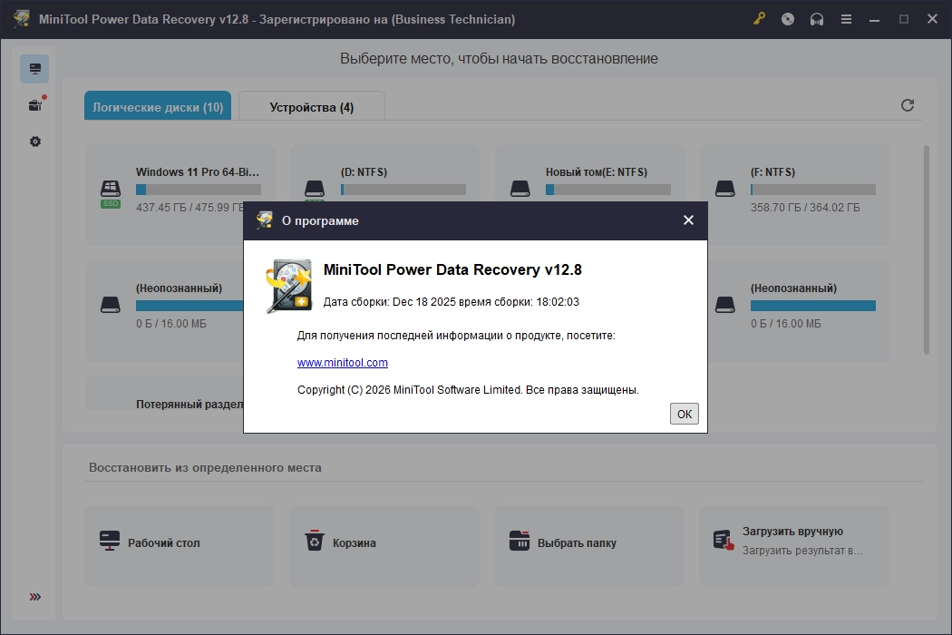Click right Неопознанный partition usage bar
Viewport: 952px width, 635px height.
click(x=813, y=306)
